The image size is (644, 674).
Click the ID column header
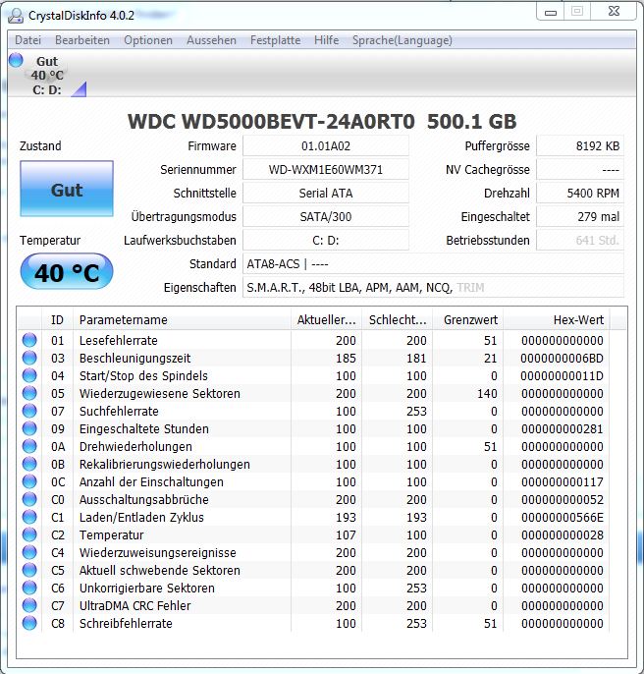tap(57, 320)
